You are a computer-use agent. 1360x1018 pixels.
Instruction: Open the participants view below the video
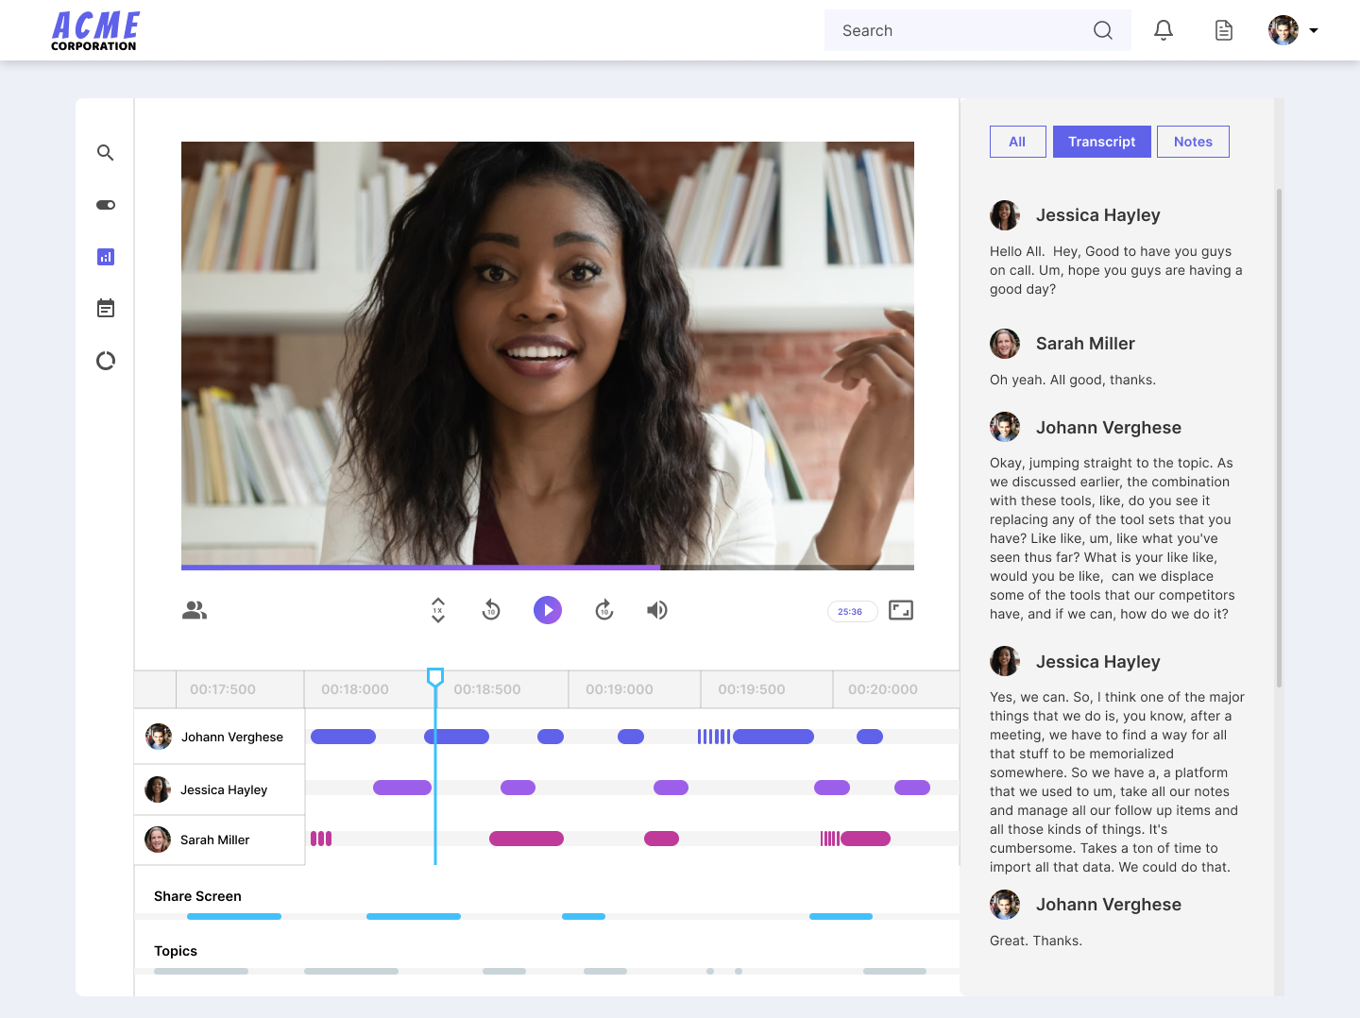194,610
